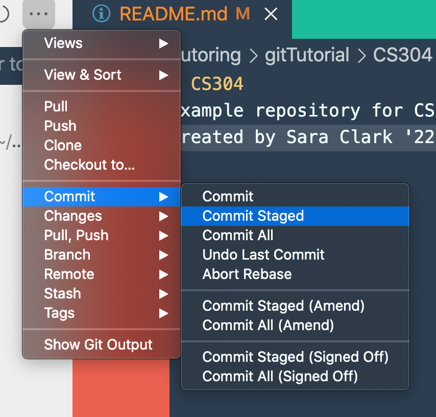Open the Changes submenu
The height and width of the screenshot is (417, 436).
102,216
